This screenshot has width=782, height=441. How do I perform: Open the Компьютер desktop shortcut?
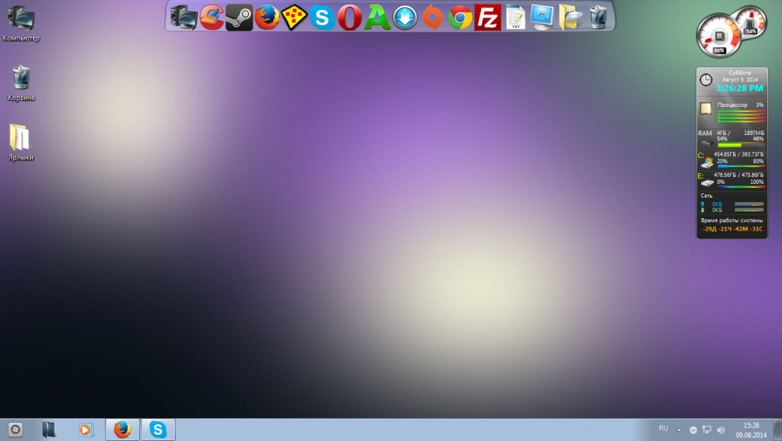[21, 23]
